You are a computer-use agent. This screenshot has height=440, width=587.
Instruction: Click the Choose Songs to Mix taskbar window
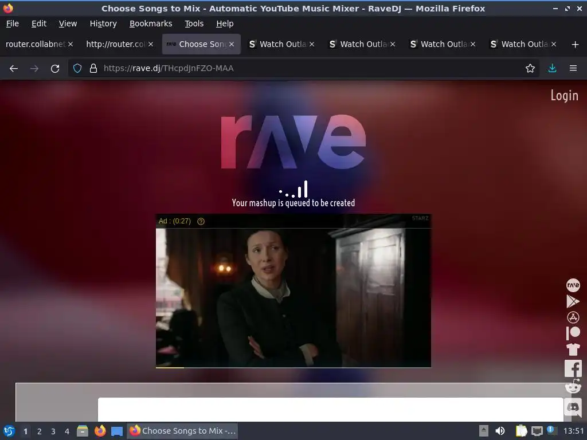(x=183, y=431)
